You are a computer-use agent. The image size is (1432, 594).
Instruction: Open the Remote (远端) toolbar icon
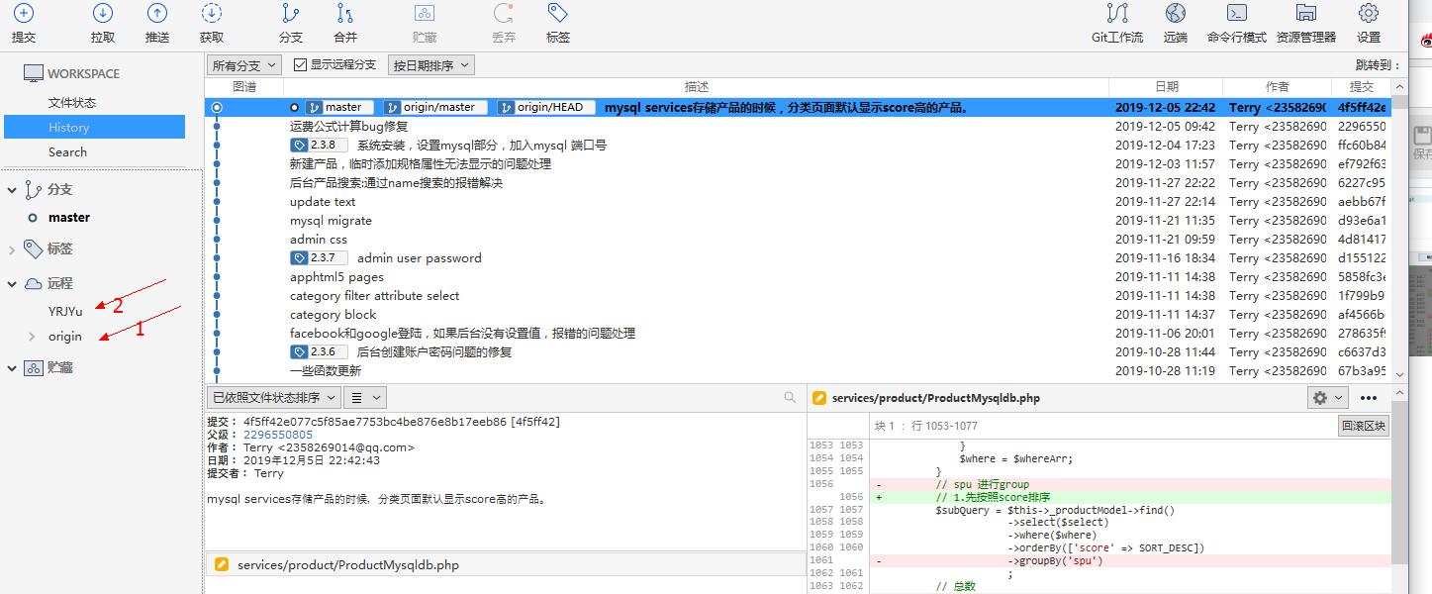[x=1175, y=14]
